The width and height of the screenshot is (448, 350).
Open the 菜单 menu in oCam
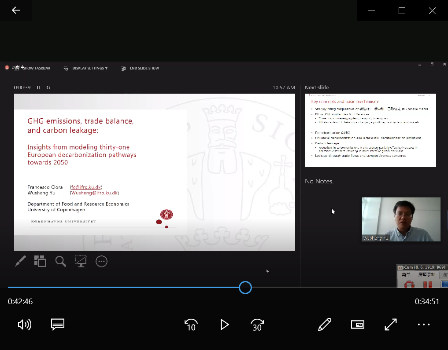click(x=406, y=274)
